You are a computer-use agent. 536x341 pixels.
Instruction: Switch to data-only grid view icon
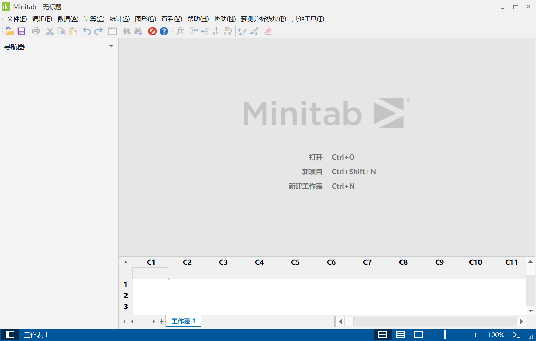(x=401, y=334)
